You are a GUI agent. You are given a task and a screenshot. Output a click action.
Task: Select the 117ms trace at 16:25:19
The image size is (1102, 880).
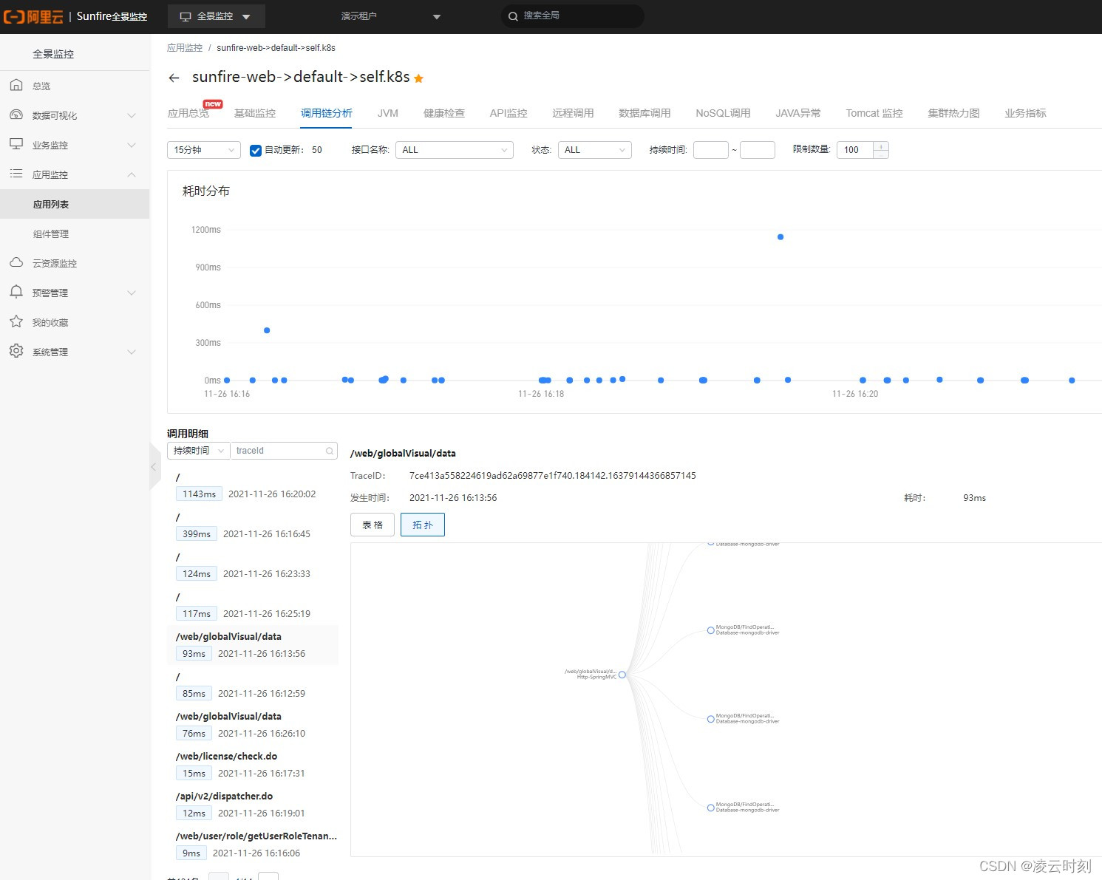pyautogui.click(x=253, y=606)
